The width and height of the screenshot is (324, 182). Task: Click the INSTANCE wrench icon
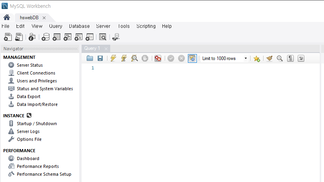pos(29,115)
